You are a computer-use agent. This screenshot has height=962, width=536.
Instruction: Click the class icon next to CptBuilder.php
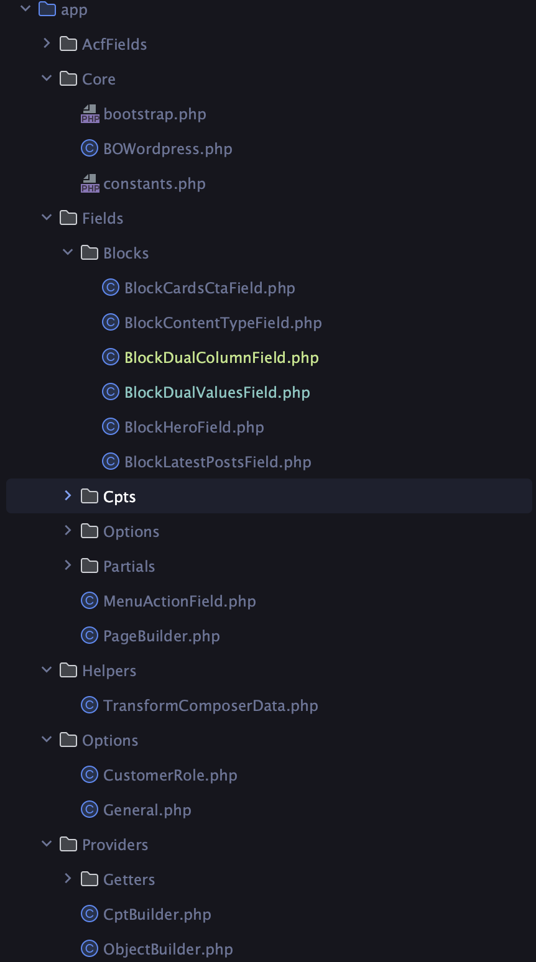(90, 914)
